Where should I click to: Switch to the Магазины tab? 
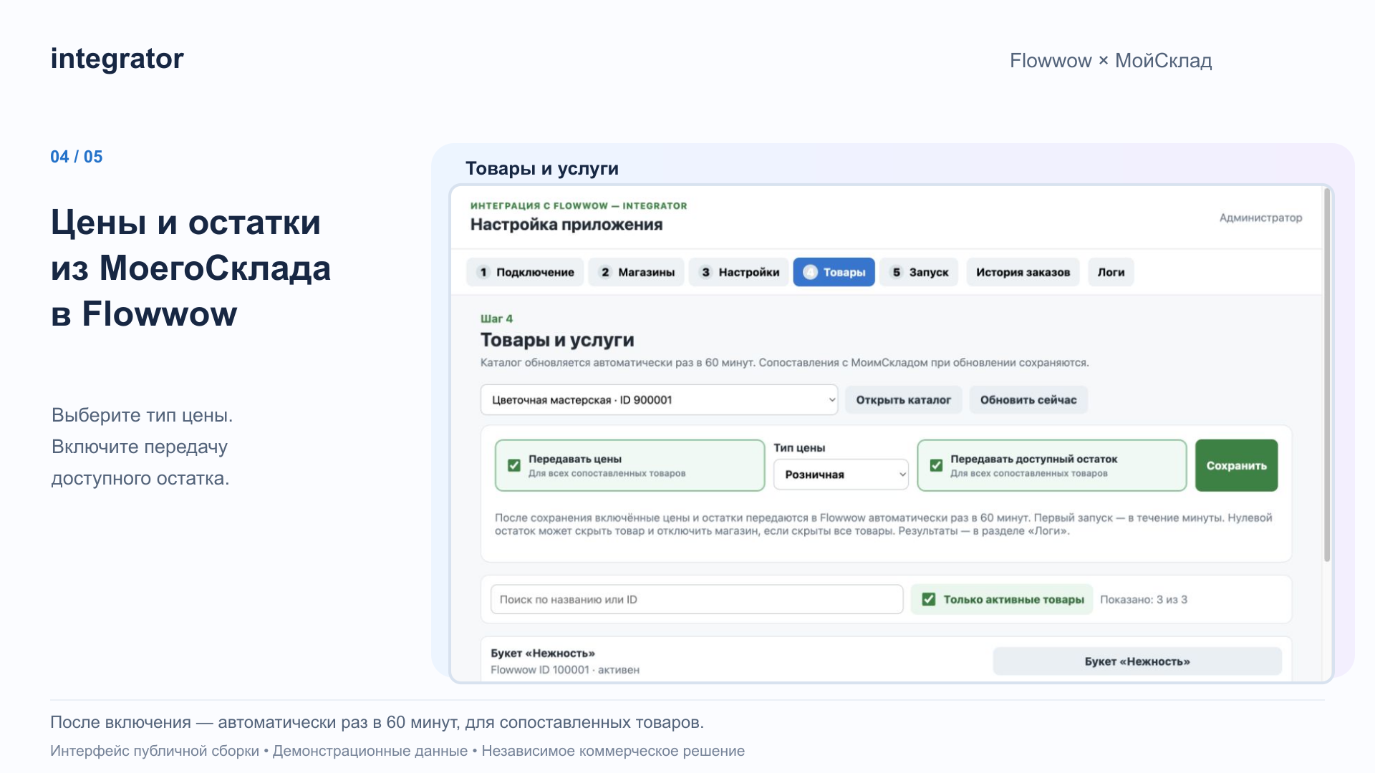point(636,272)
